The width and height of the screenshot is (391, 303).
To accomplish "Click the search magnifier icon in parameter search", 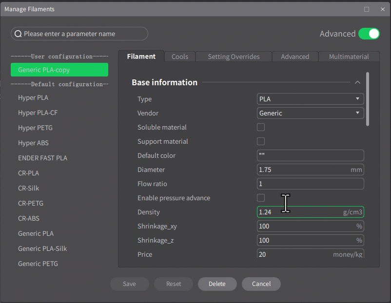I will tap(19, 34).
